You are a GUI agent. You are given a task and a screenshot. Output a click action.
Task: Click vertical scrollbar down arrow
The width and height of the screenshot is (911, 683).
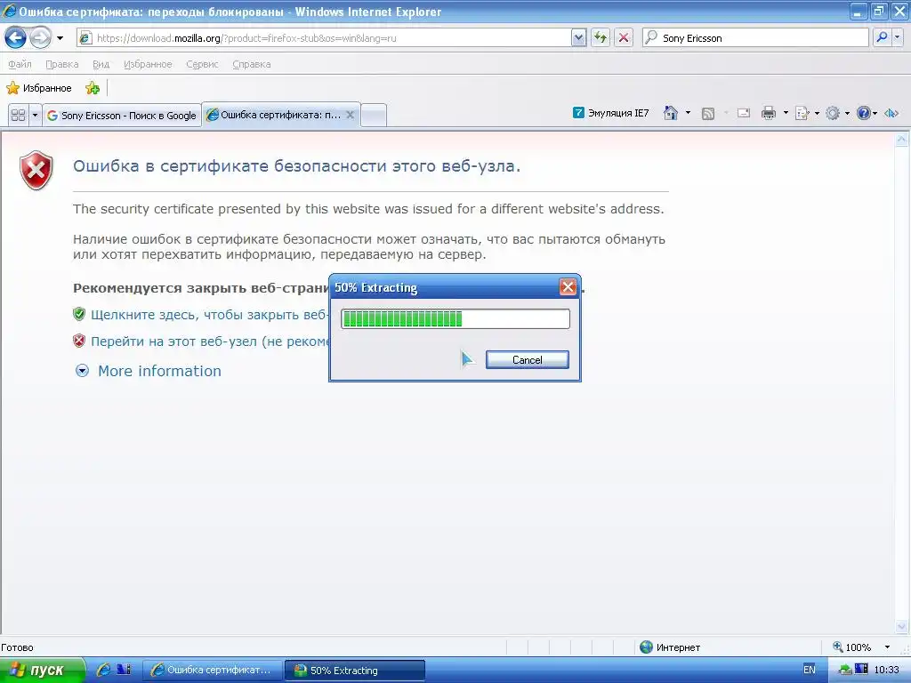(901, 626)
